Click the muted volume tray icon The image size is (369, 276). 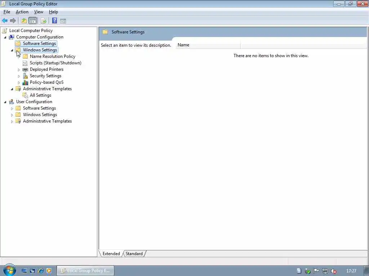pyautogui.click(x=333, y=271)
